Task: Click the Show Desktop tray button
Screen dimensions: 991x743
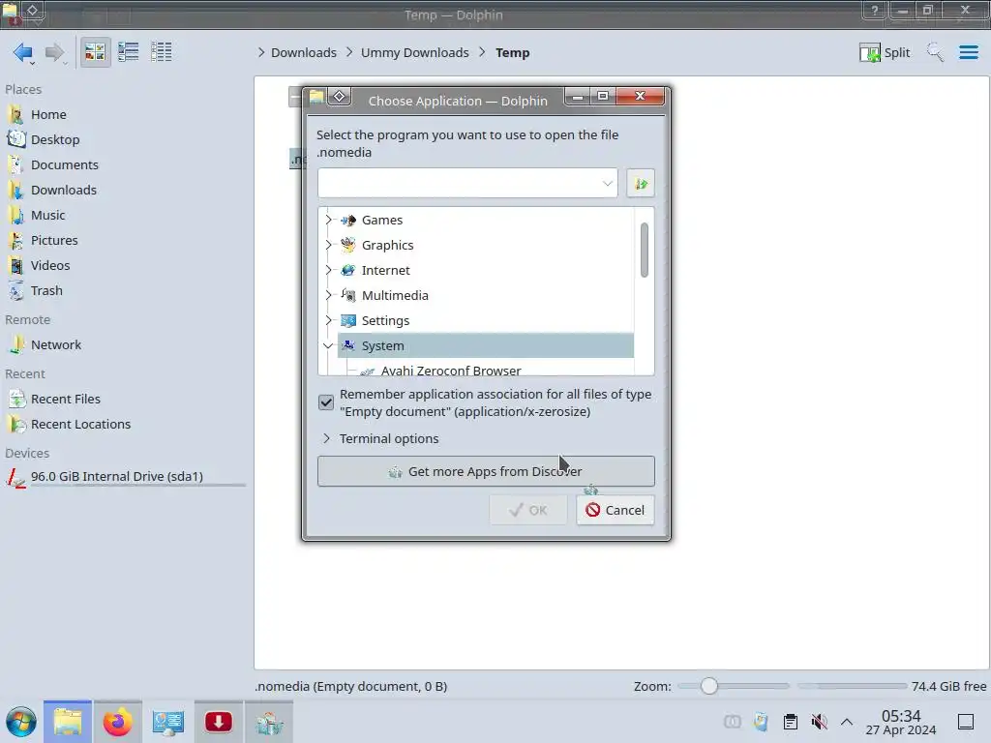Action: pos(966,722)
